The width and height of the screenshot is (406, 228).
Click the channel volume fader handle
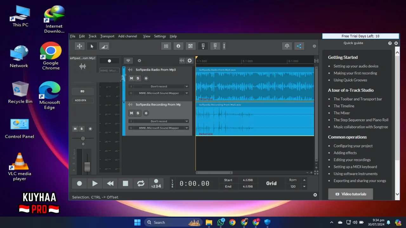[87, 167]
